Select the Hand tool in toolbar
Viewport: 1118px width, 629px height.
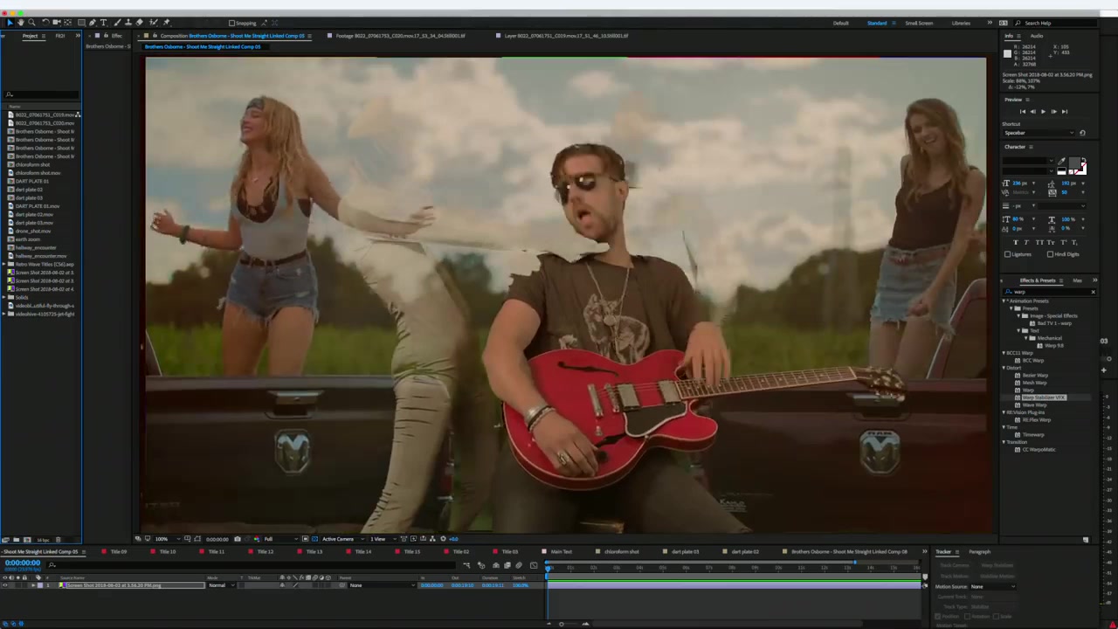tap(20, 23)
